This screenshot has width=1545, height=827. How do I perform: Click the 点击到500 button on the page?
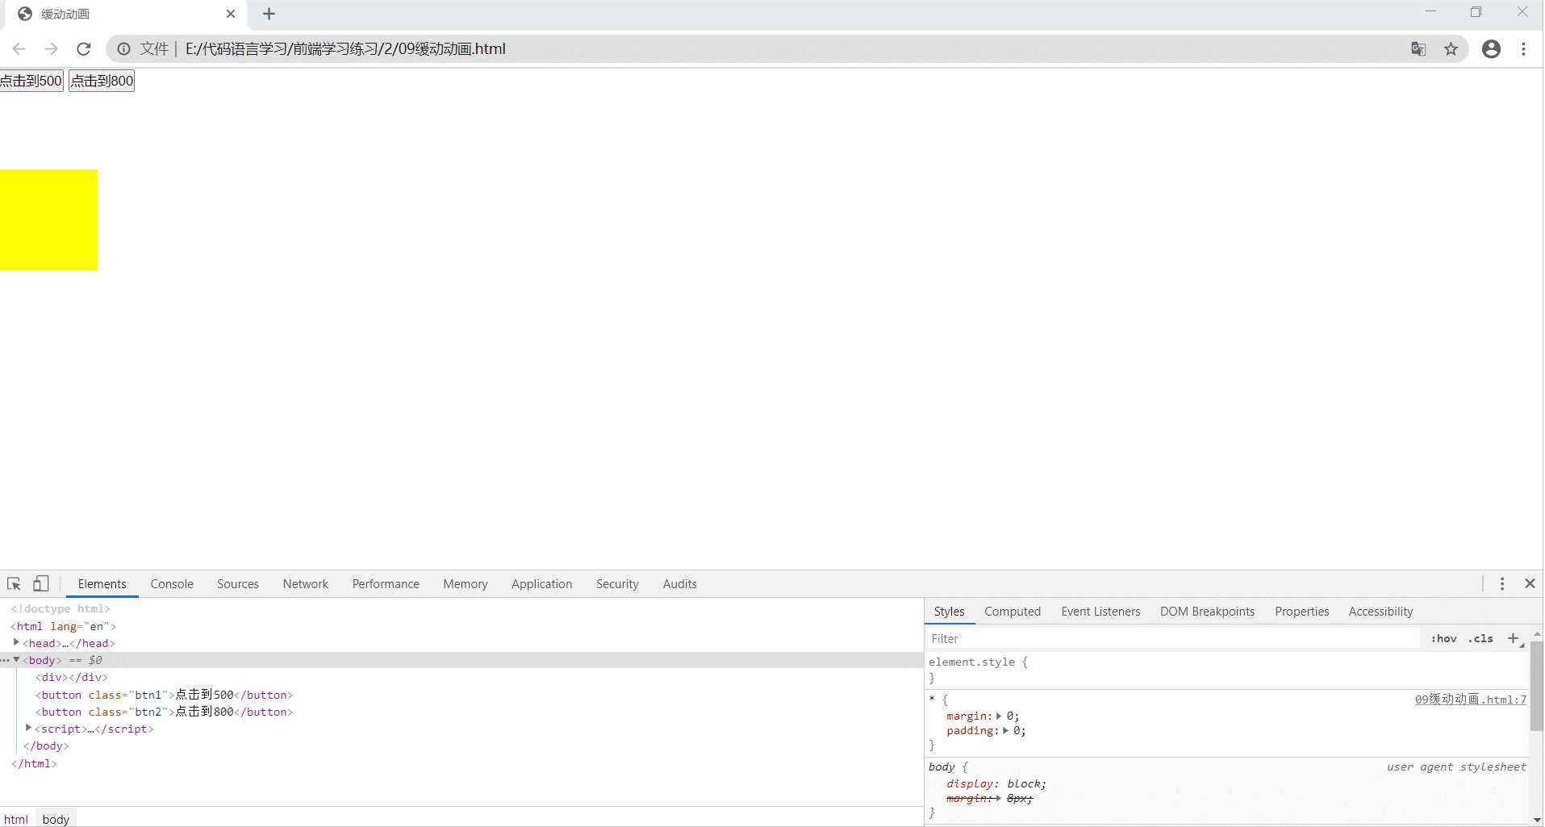[31, 81]
